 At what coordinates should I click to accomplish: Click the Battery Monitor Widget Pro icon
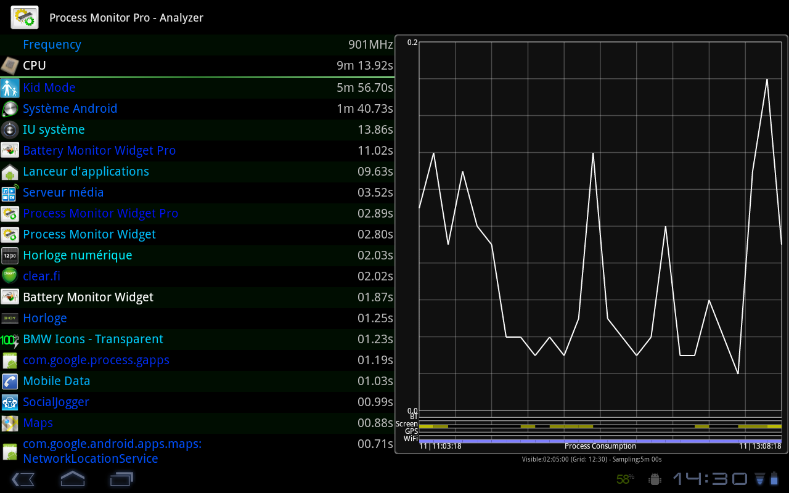pos(10,151)
